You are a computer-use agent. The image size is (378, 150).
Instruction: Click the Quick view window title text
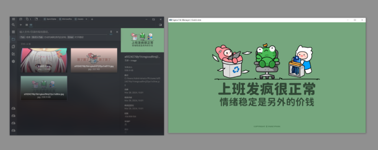click(187, 20)
